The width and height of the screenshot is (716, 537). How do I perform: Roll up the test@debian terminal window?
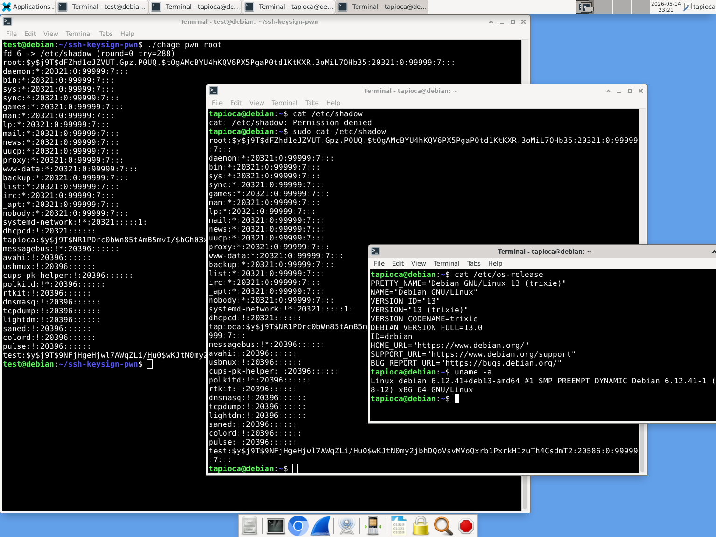coord(491,22)
